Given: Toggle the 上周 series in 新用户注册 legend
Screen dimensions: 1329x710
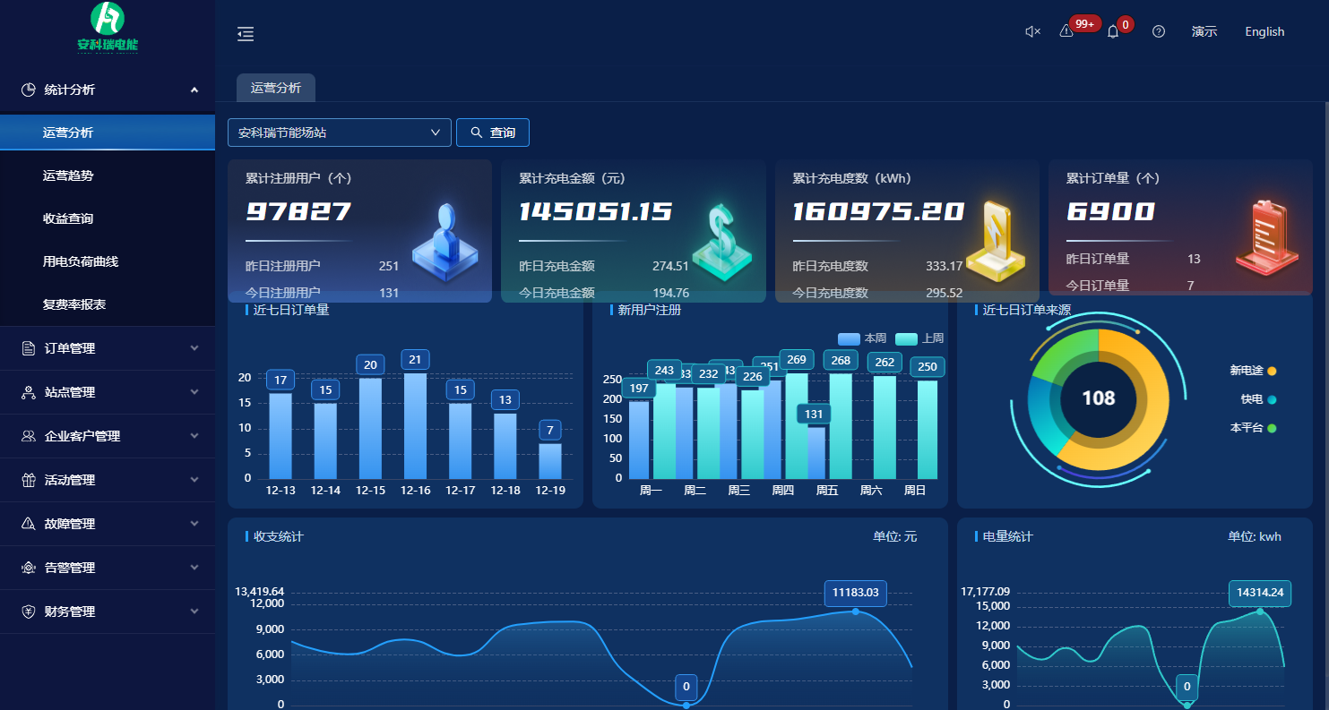Looking at the screenshot, I should [x=919, y=338].
